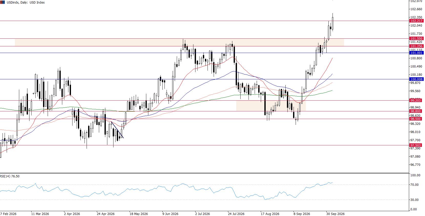This screenshot has width=425, height=216.
Task: Click the '8 Sep 2026' date label
Action: (x=302, y=214)
